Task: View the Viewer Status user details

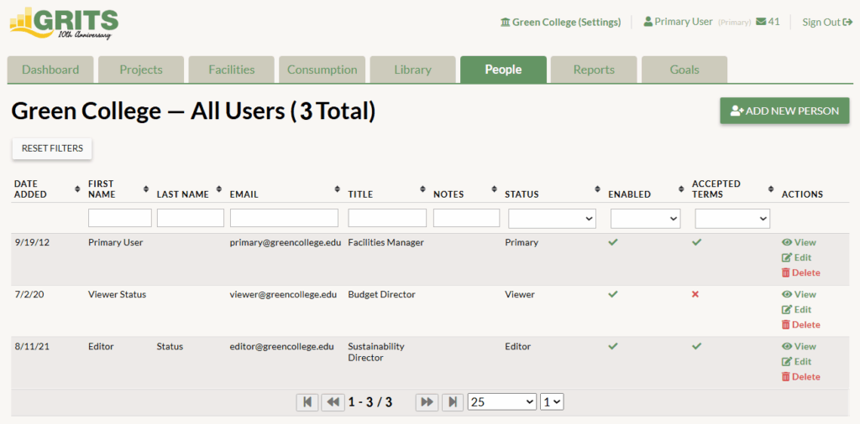Action: pos(799,294)
